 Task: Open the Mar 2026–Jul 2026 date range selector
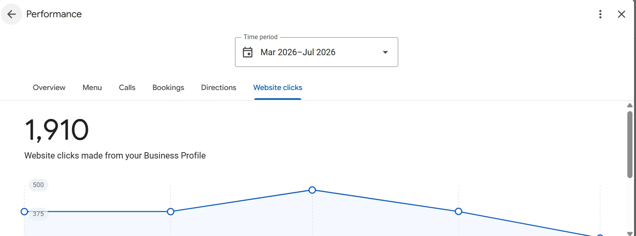pos(317,52)
